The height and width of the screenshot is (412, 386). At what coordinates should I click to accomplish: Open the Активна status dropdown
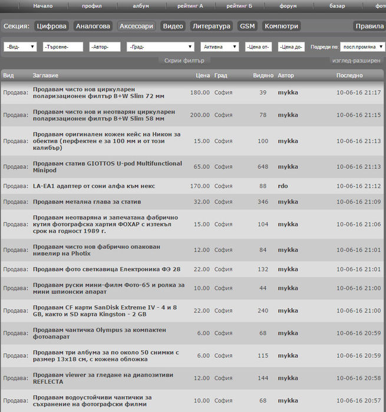219,47
